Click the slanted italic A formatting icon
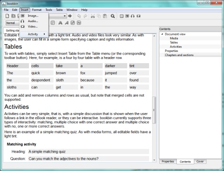Screen dimensions: 224x171 [x=66, y=23]
